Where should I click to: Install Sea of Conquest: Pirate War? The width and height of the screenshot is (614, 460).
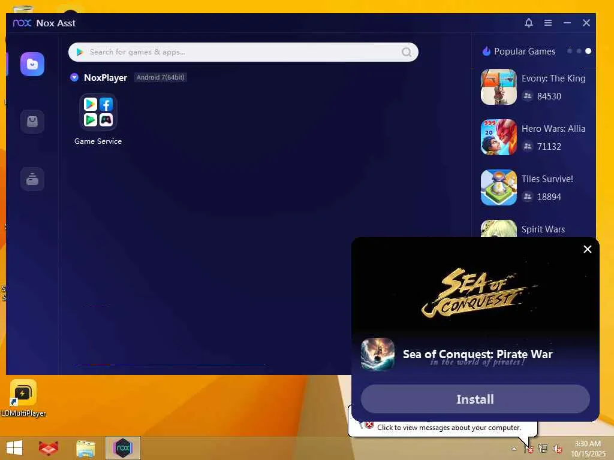pyautogui.click(x=475, y=399)
